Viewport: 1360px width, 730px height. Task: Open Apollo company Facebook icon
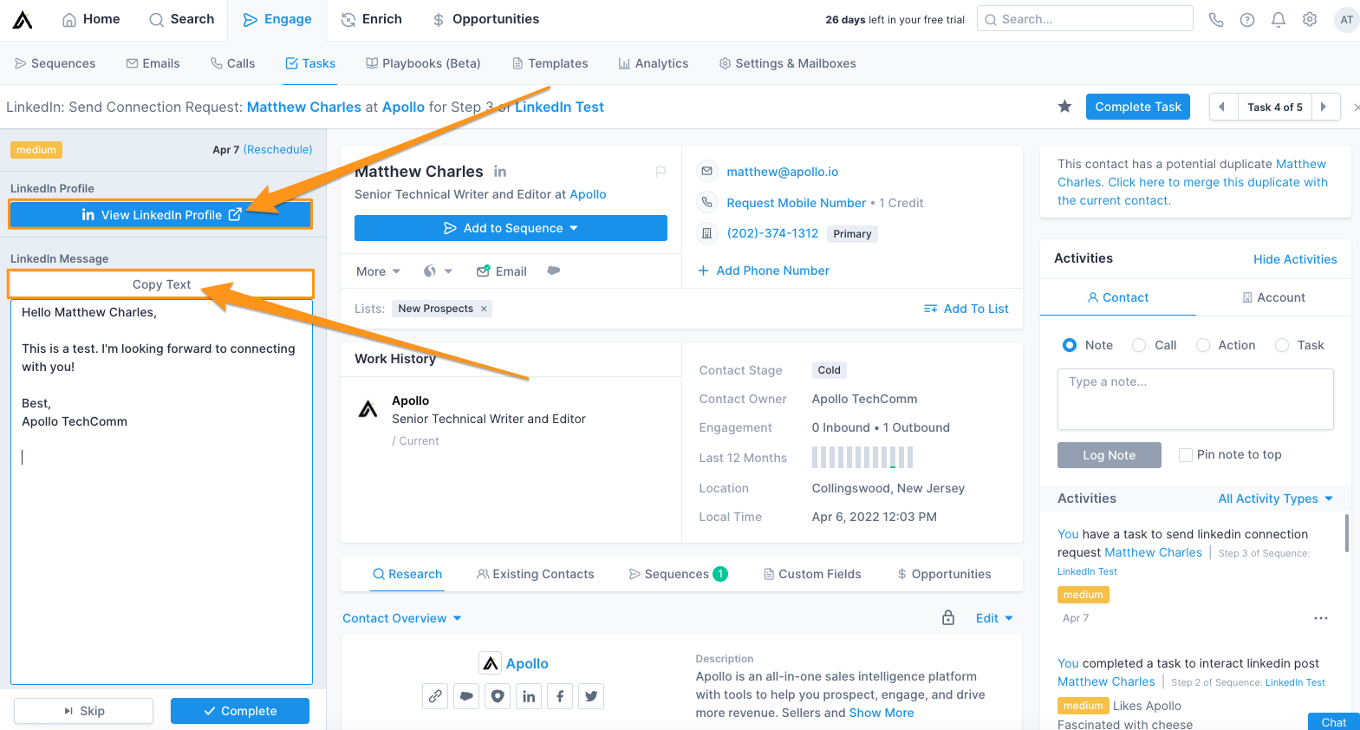click(x=560, y=696)
